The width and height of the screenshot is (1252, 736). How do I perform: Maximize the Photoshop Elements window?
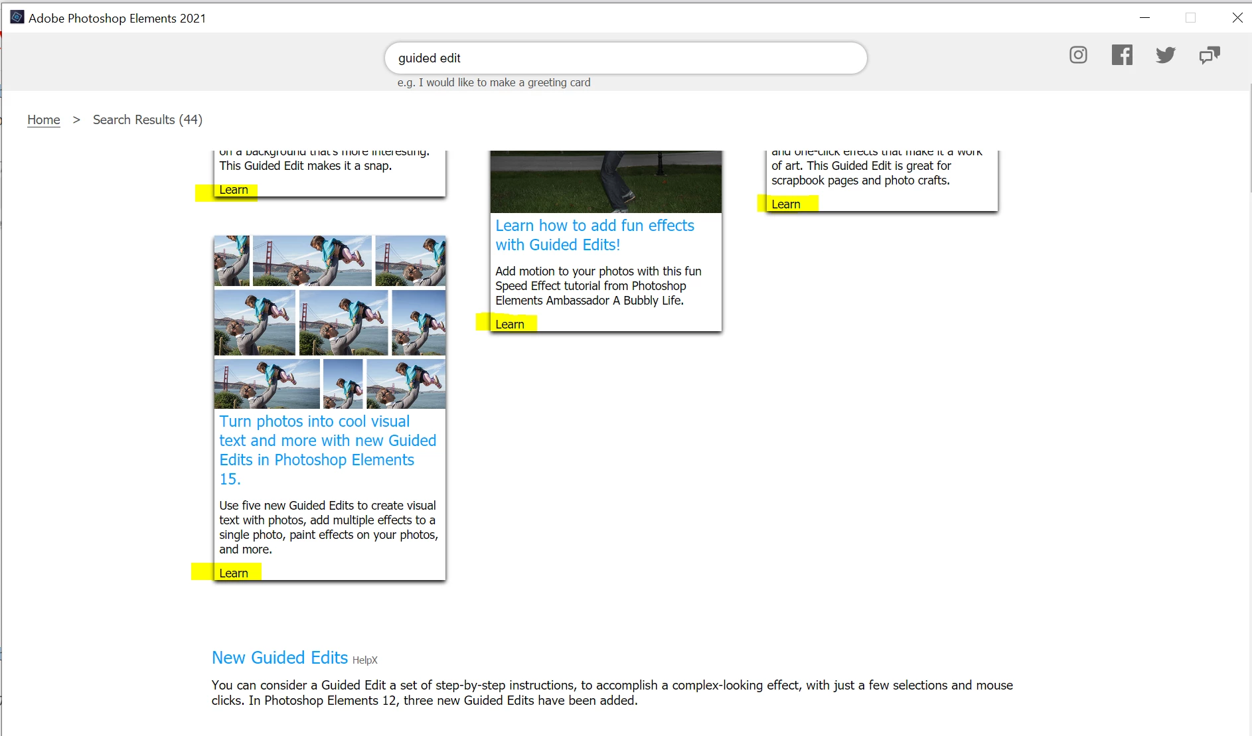click(x=1190, y=18)
